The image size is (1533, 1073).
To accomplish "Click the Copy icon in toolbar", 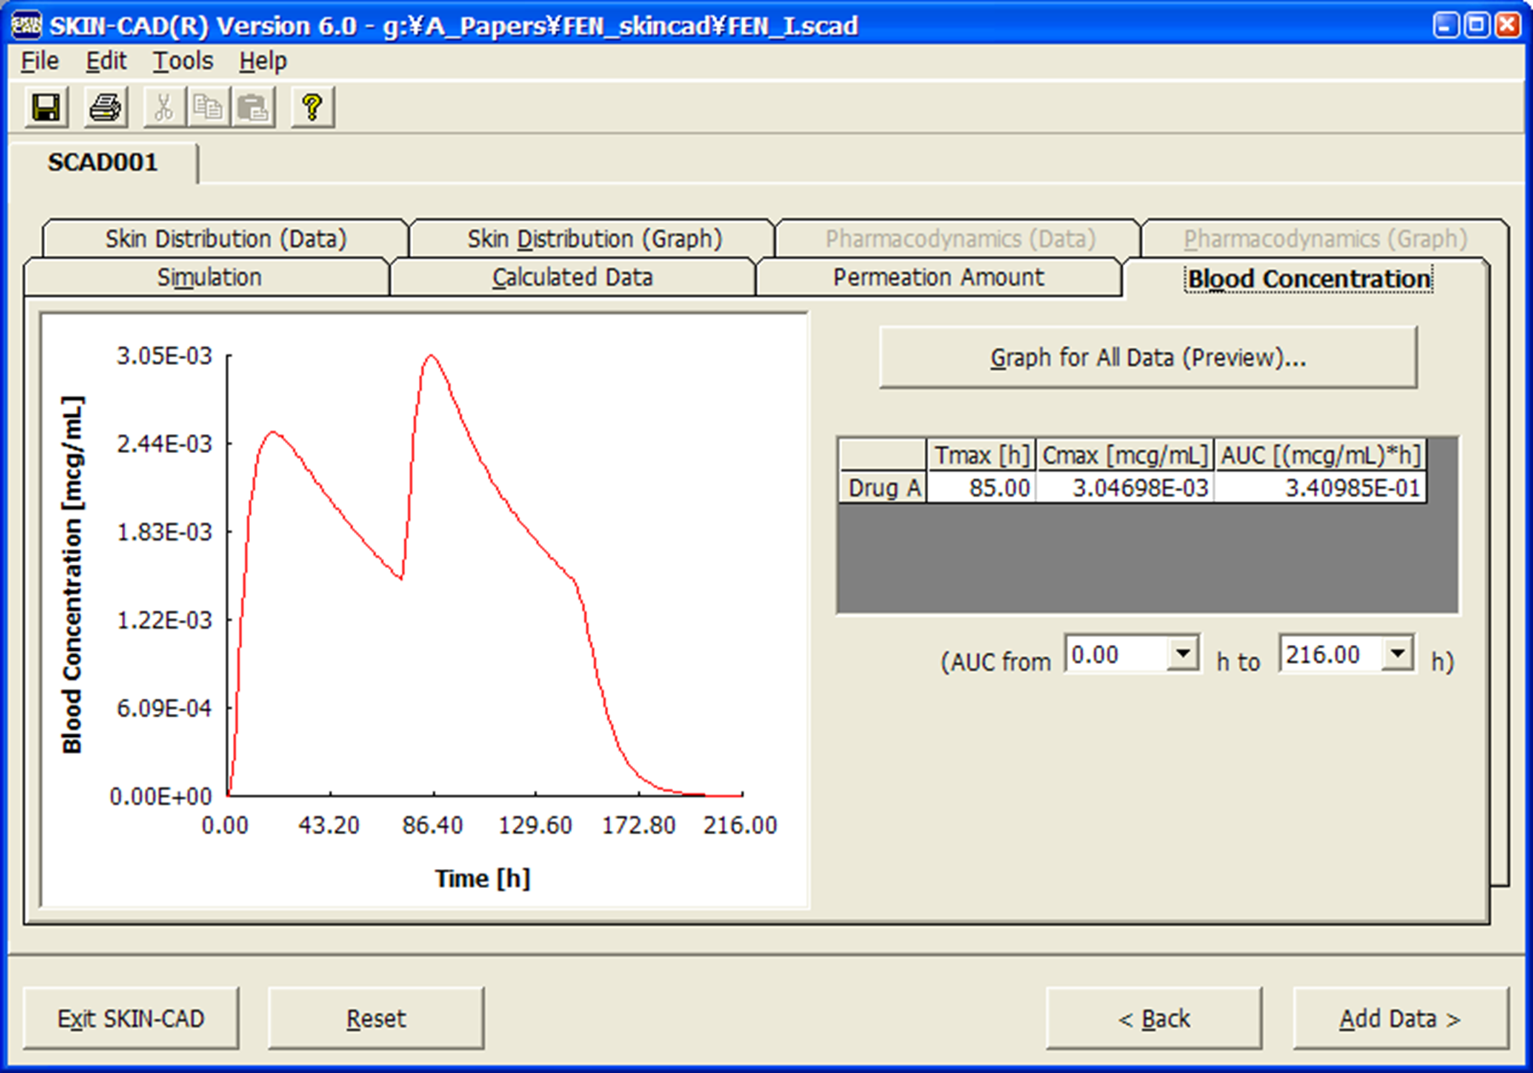I will click(x=208, y=107).
